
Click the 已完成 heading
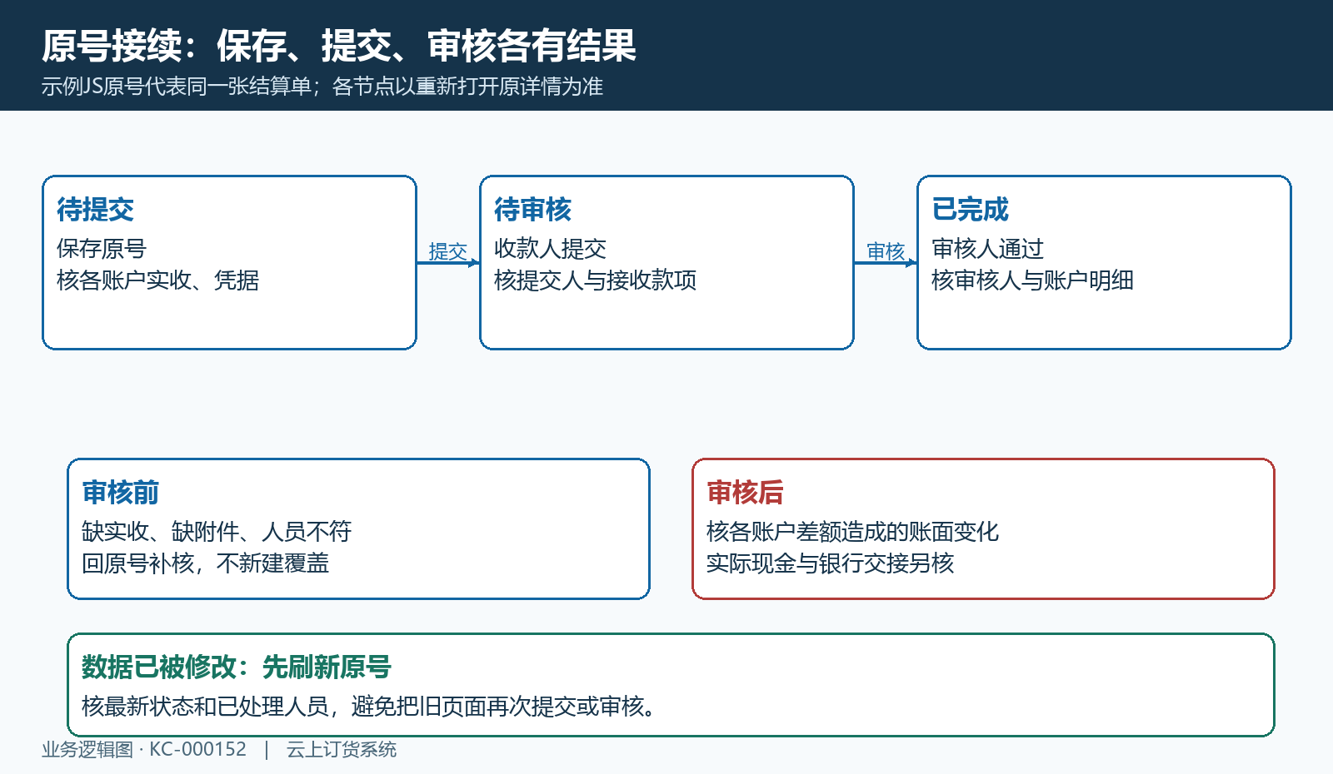point(970,209)
